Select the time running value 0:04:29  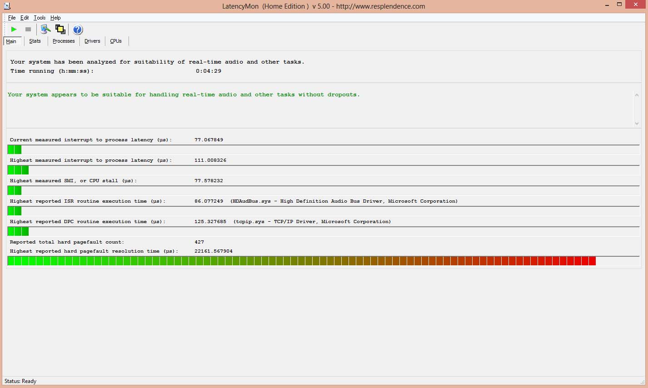pyautogui.click(x=209, y=71)
